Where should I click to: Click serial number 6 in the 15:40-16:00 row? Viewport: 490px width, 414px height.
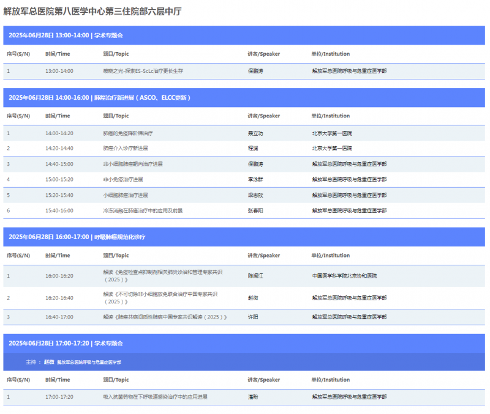click(x=9, y=211)
